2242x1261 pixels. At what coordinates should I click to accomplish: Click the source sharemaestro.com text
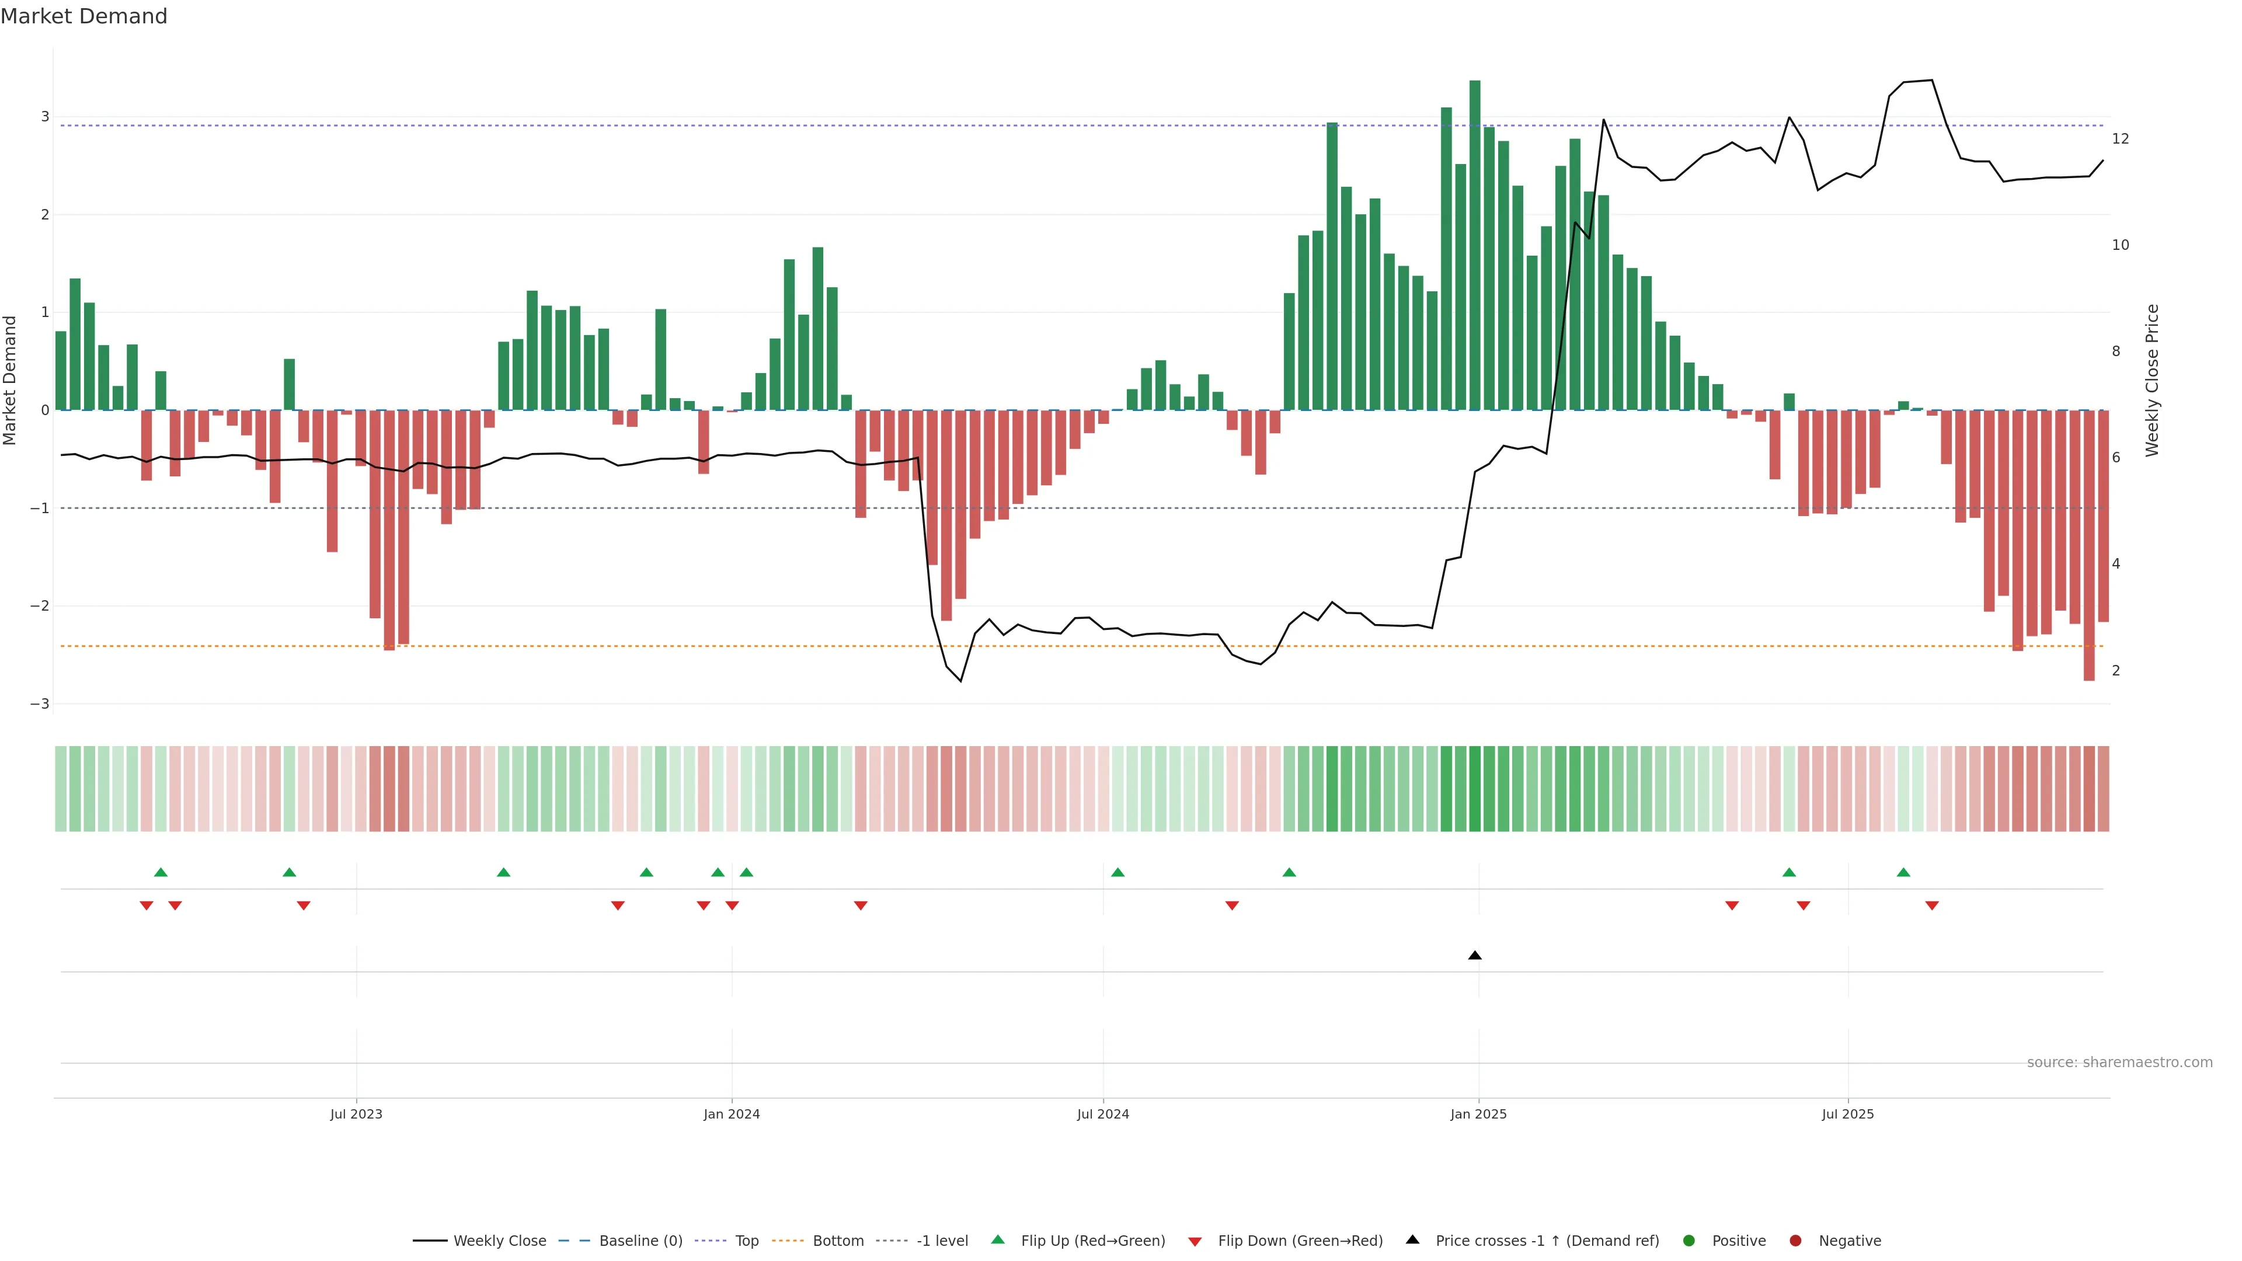coord(2119,1063)
